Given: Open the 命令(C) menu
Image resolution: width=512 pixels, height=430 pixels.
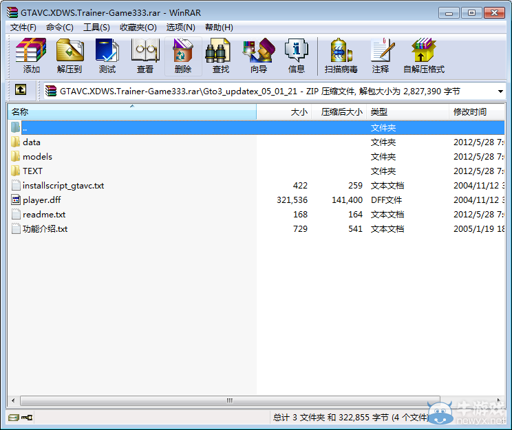Looking at the screenshot, I should [x=60, y=28].
